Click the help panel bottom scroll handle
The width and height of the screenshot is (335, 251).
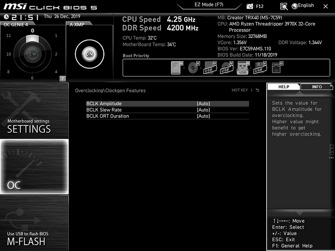299,213
